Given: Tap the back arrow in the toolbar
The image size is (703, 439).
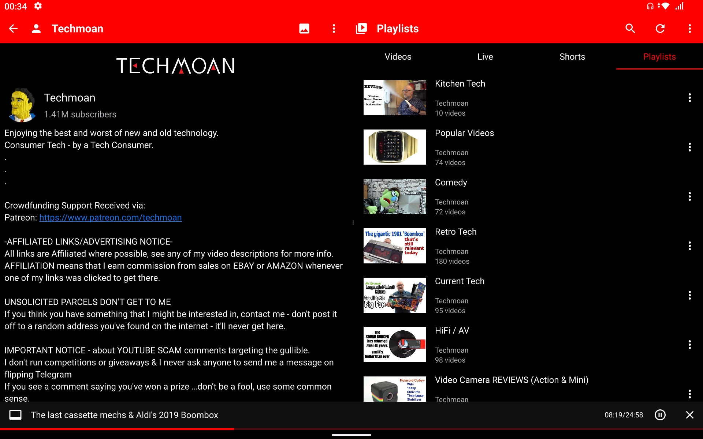Looking at the screenshot, I should pyautogui.click(x=13, y=29).
